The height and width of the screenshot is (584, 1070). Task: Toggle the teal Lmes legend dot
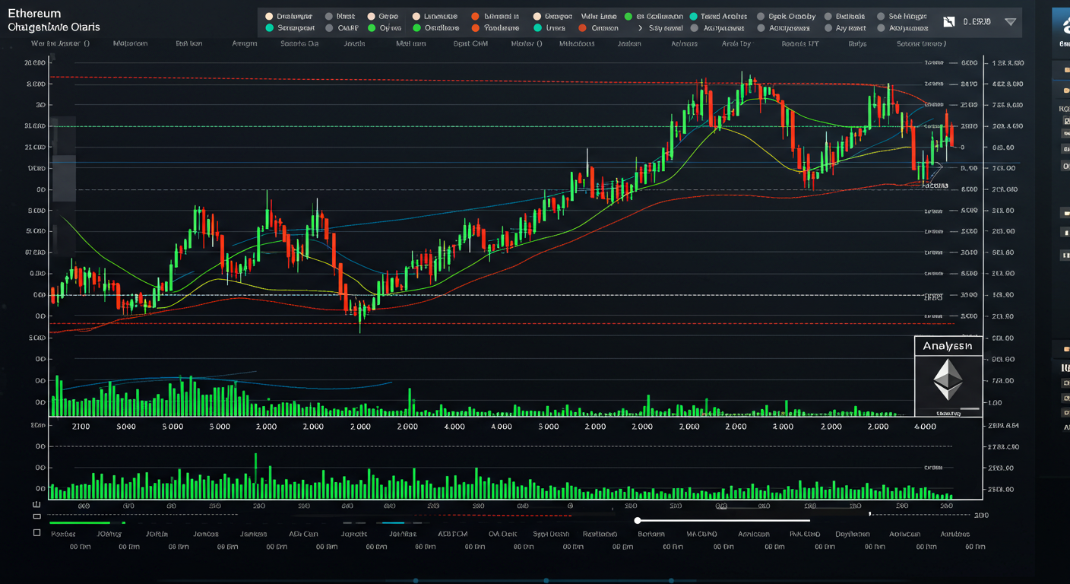click(539, 28)
